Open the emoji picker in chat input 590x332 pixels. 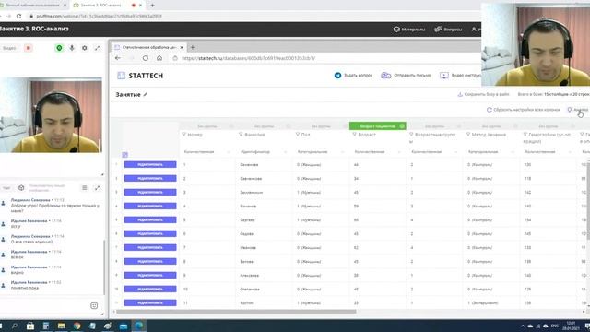[x=94, y=305]
